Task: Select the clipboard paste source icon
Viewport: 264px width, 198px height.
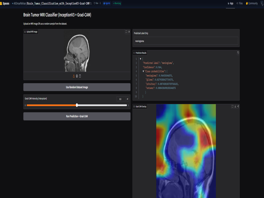Action: click(80, 76)
